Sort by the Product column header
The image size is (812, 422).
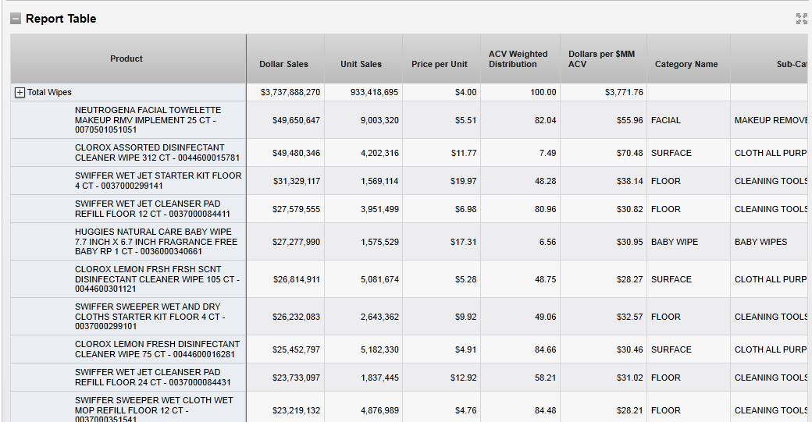(126, 59)
